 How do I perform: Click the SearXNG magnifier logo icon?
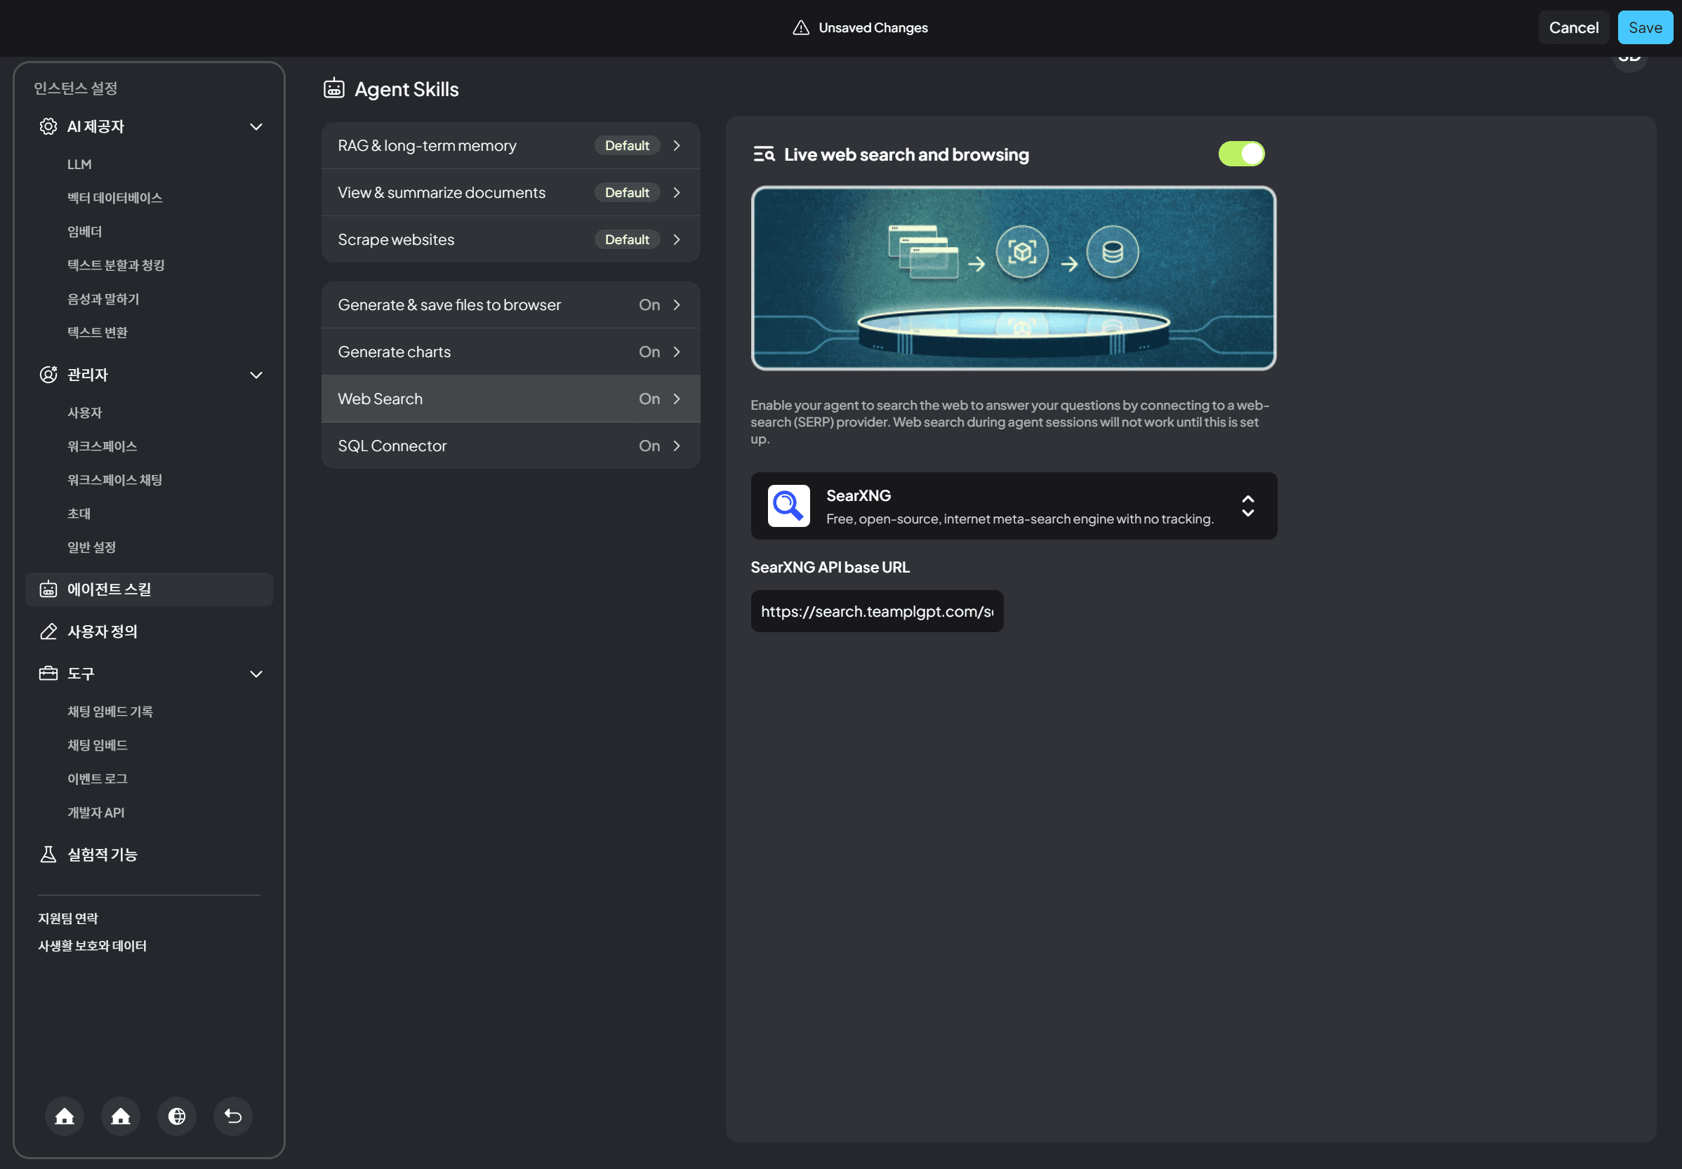[x=788, y=505]
